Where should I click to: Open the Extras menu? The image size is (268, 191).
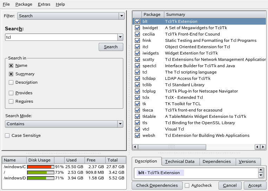44,4
